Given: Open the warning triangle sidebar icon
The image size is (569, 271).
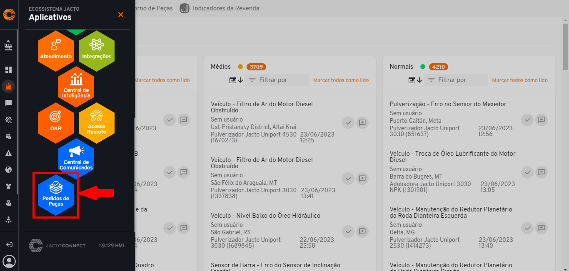Looking at the screenshot, I should 9,153.
